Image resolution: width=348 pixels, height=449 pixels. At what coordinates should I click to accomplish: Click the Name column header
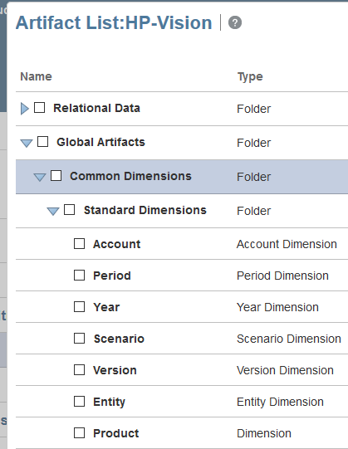[x=36, y=76]
